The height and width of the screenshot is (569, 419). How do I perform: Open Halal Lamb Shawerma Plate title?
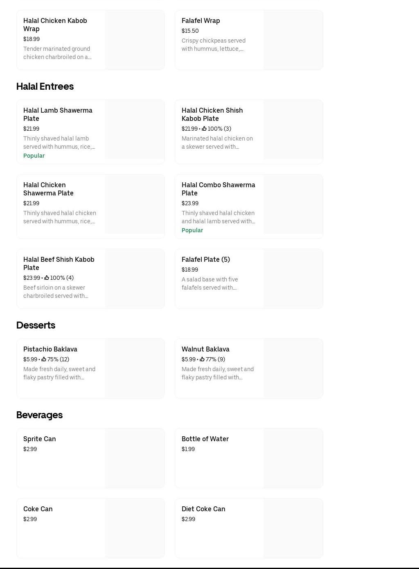(x=58, y=114)
